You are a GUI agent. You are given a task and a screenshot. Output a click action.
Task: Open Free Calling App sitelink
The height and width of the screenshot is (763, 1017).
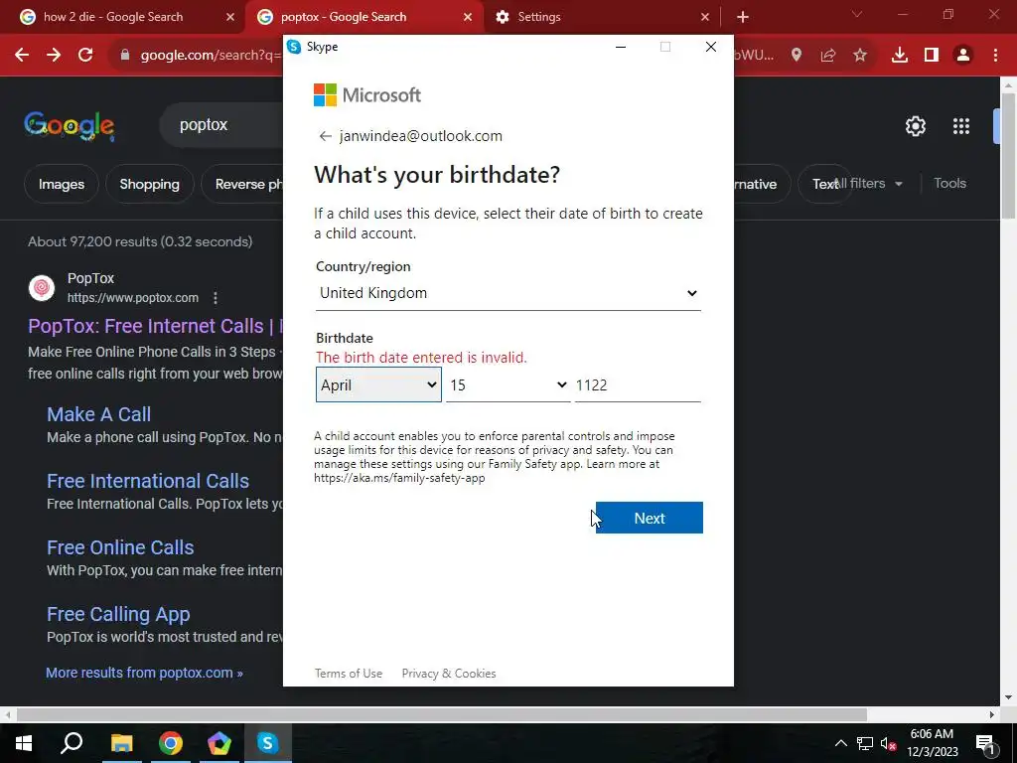pyautogui.click(x=118, y=614)
